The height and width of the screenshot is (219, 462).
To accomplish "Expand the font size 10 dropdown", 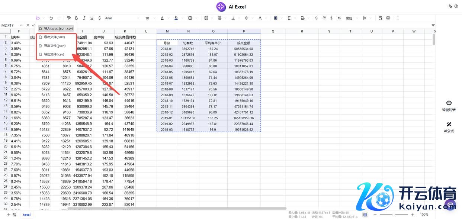I will [x=151, y=18].
